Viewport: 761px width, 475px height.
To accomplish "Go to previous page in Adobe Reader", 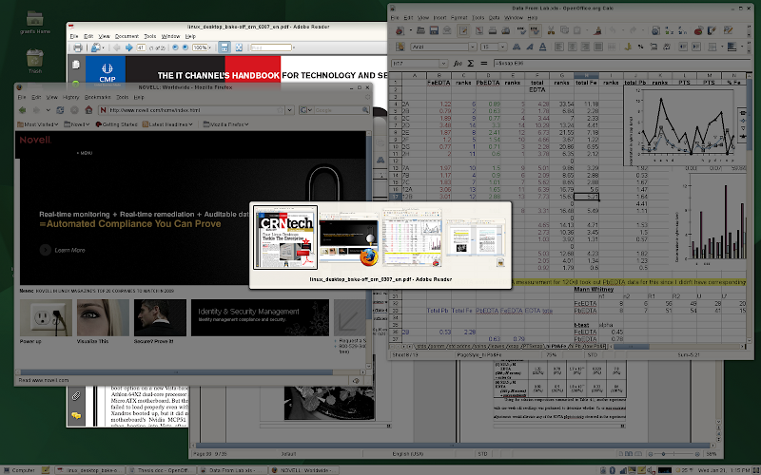I will [116, 47].
